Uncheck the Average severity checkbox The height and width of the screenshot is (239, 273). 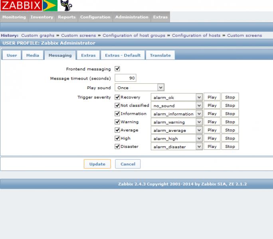tap(117, 130)
